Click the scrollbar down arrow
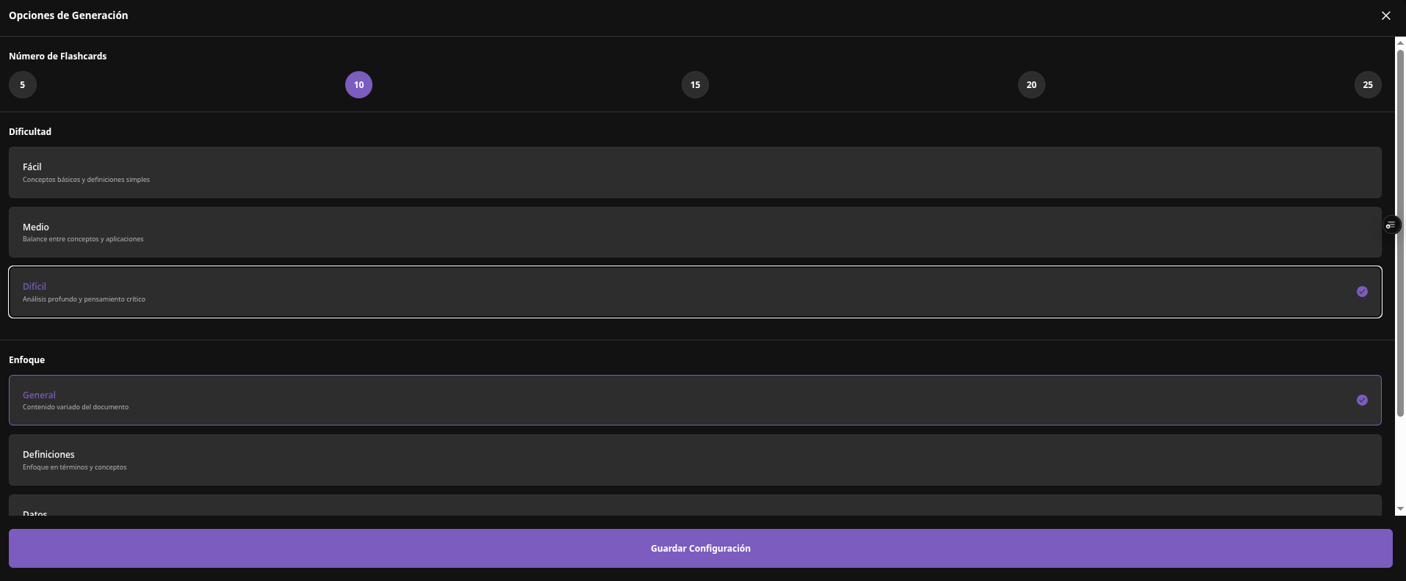Image resolution: width=1406 pixels, height=581 pixels. (1399, 508)
